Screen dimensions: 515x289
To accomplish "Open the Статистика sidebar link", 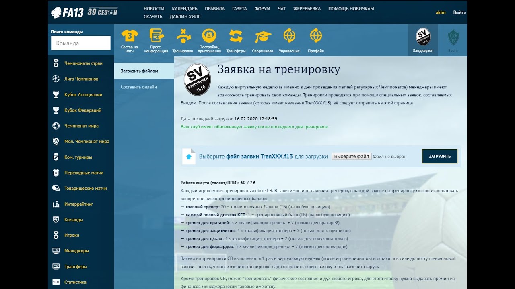I will [x=75, y=282].
